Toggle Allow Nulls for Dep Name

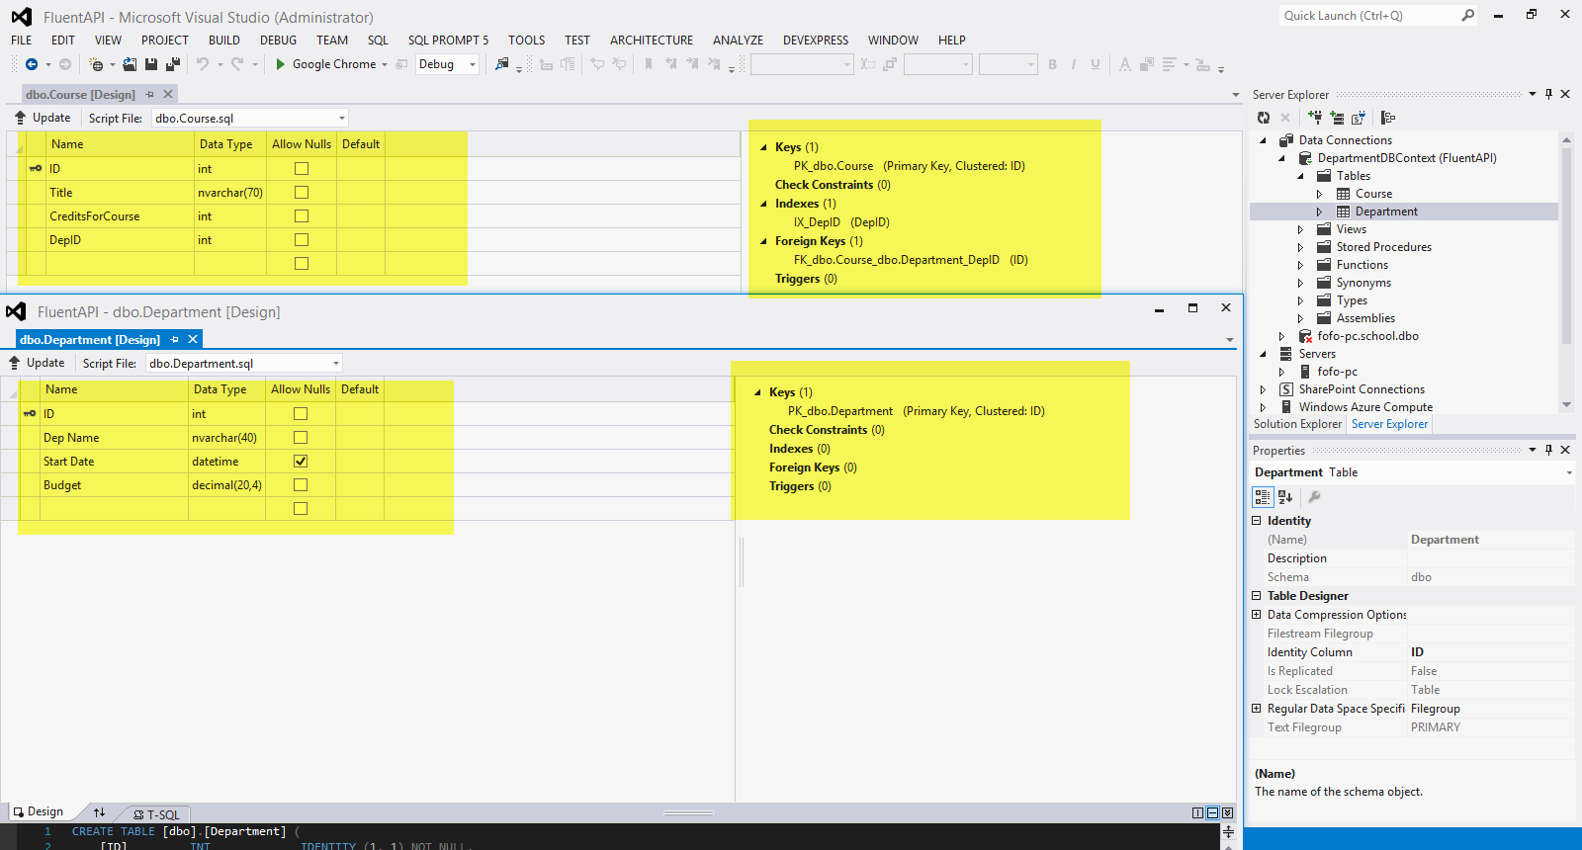coord(301,438)
